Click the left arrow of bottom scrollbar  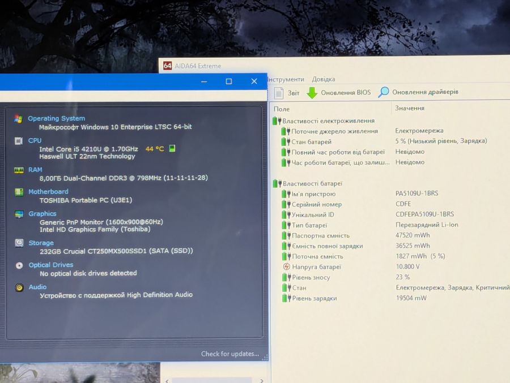tap(167, 380)
